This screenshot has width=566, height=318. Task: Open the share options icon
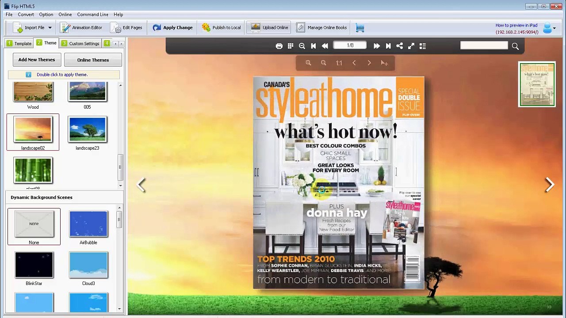tap(400, 46)
